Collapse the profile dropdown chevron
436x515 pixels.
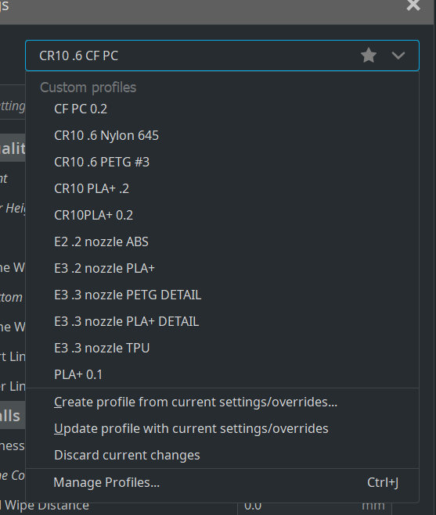click(398, 55)
